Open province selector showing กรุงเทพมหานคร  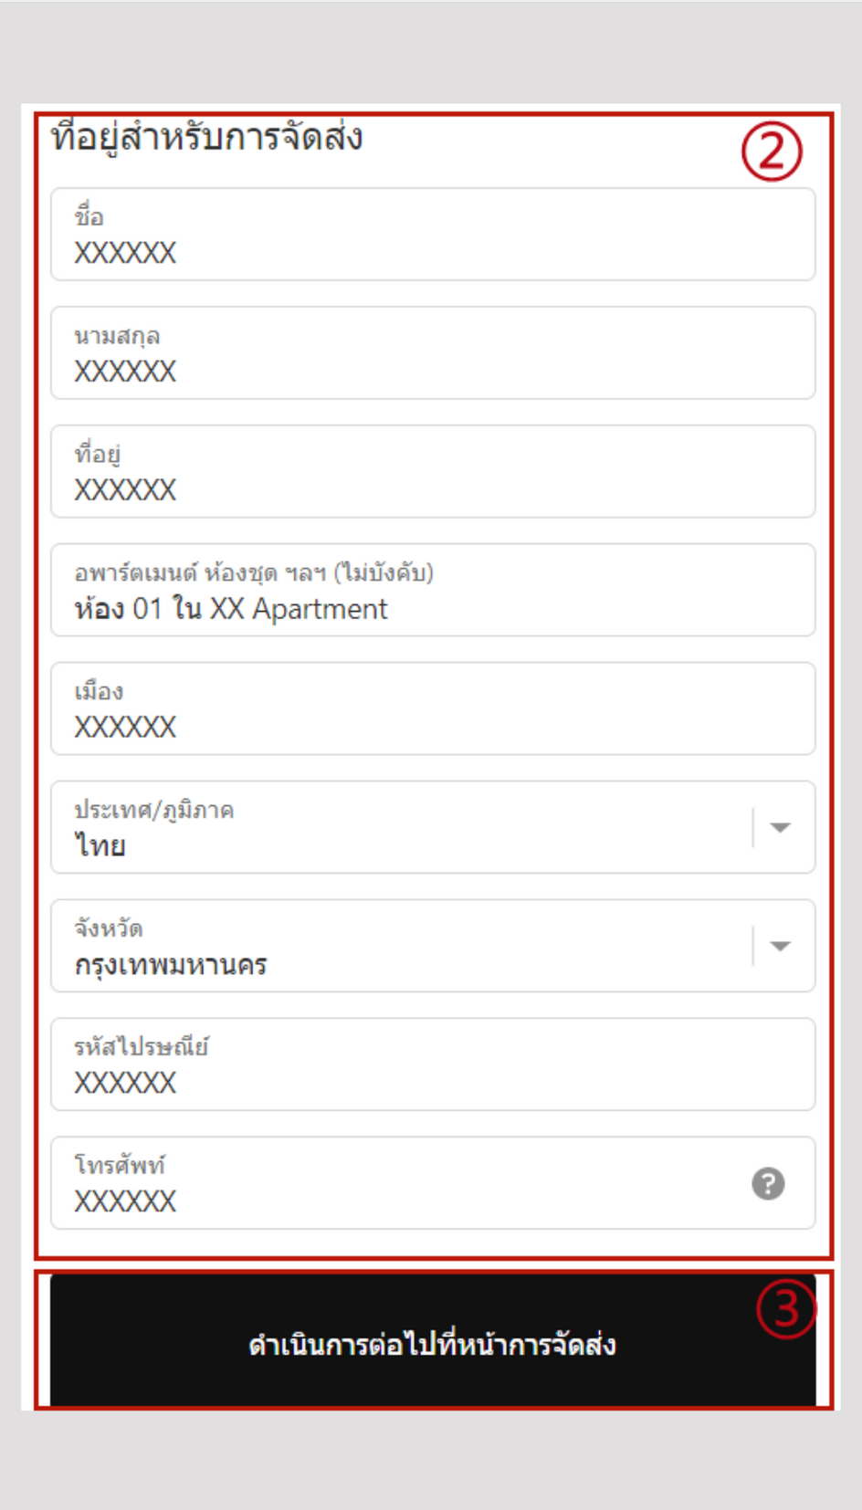[433, 946]
